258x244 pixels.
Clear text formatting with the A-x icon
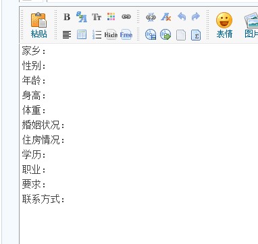[166, 17]
